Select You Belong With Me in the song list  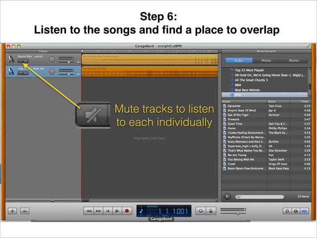tap(266, 159)
